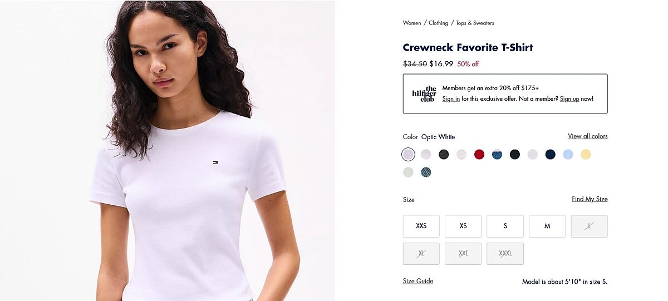Click the Hilfiger Club logo
The image size is (668, 301).
[424, 93]
